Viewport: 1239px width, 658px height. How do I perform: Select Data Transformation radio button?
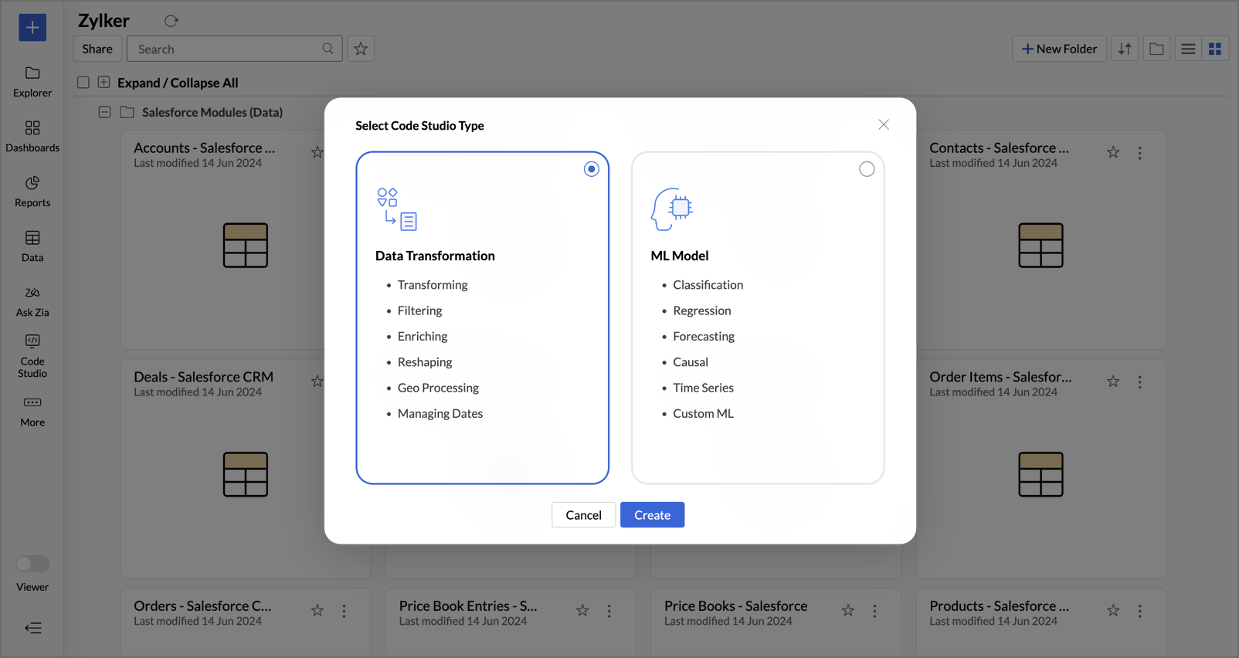[592, 169]
